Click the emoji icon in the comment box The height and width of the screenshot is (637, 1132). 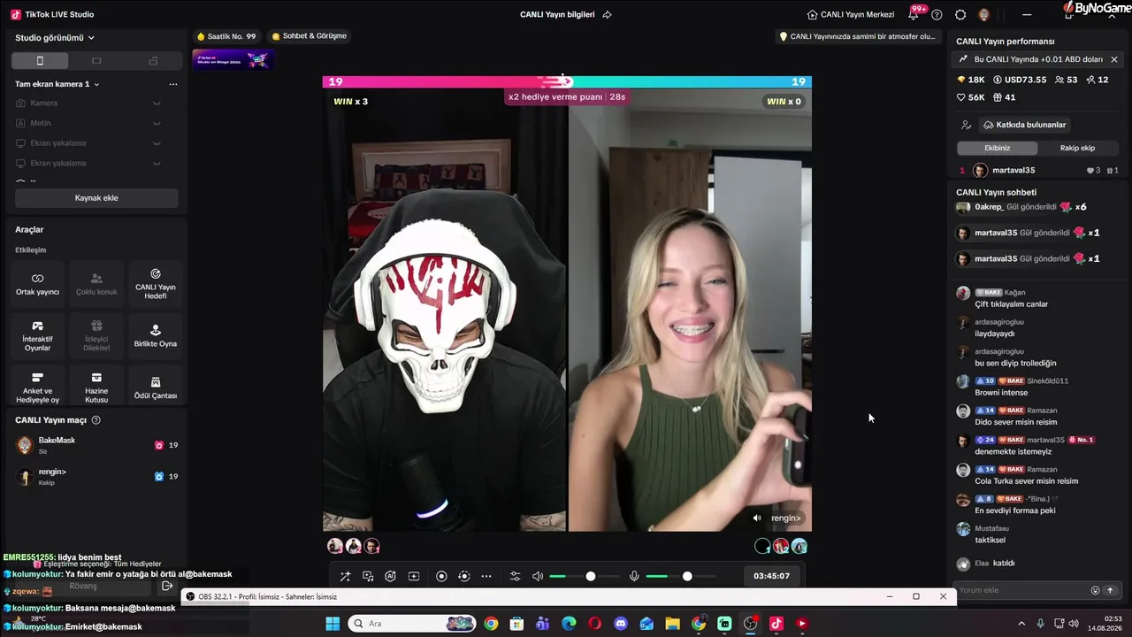[x=1095, y=590]
